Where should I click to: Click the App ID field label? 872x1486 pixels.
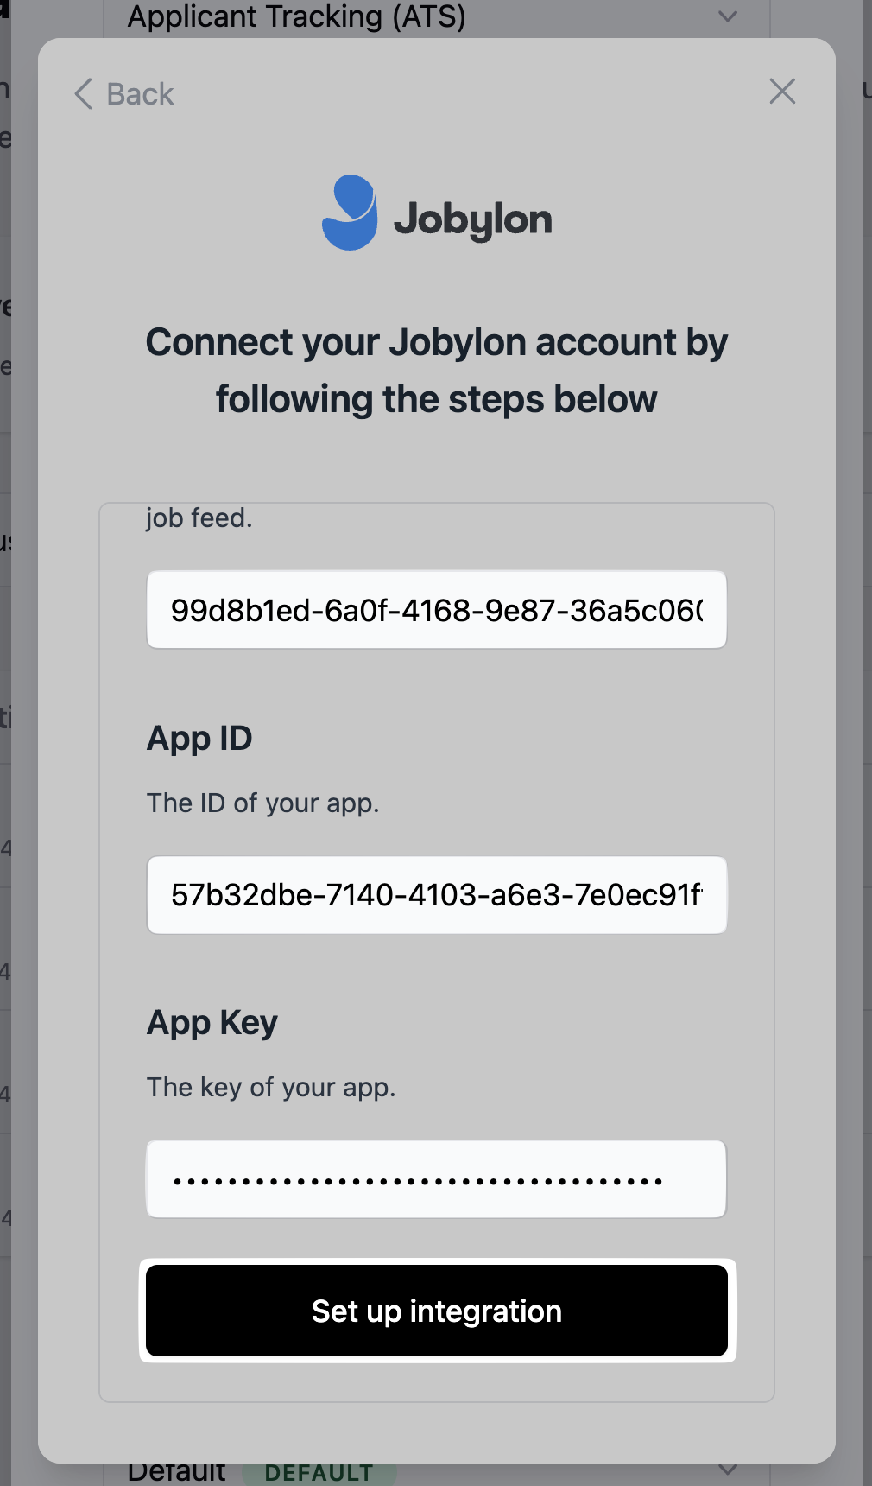point(199,739)
